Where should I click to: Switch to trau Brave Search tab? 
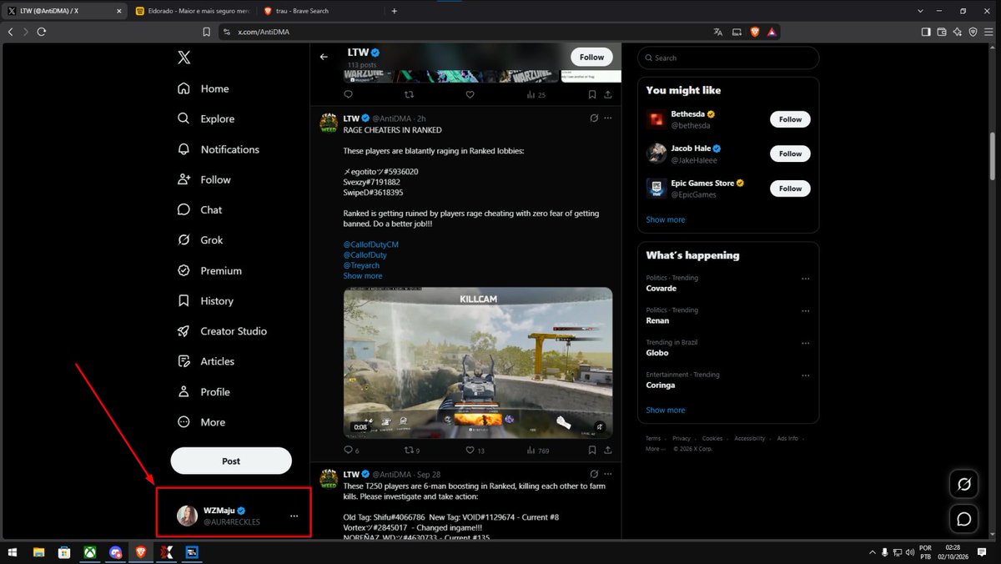(x=320, y=11)
